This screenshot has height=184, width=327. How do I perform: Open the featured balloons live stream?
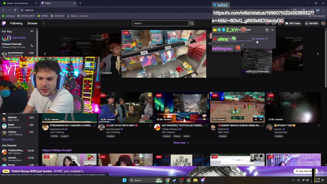coord(164,54)
